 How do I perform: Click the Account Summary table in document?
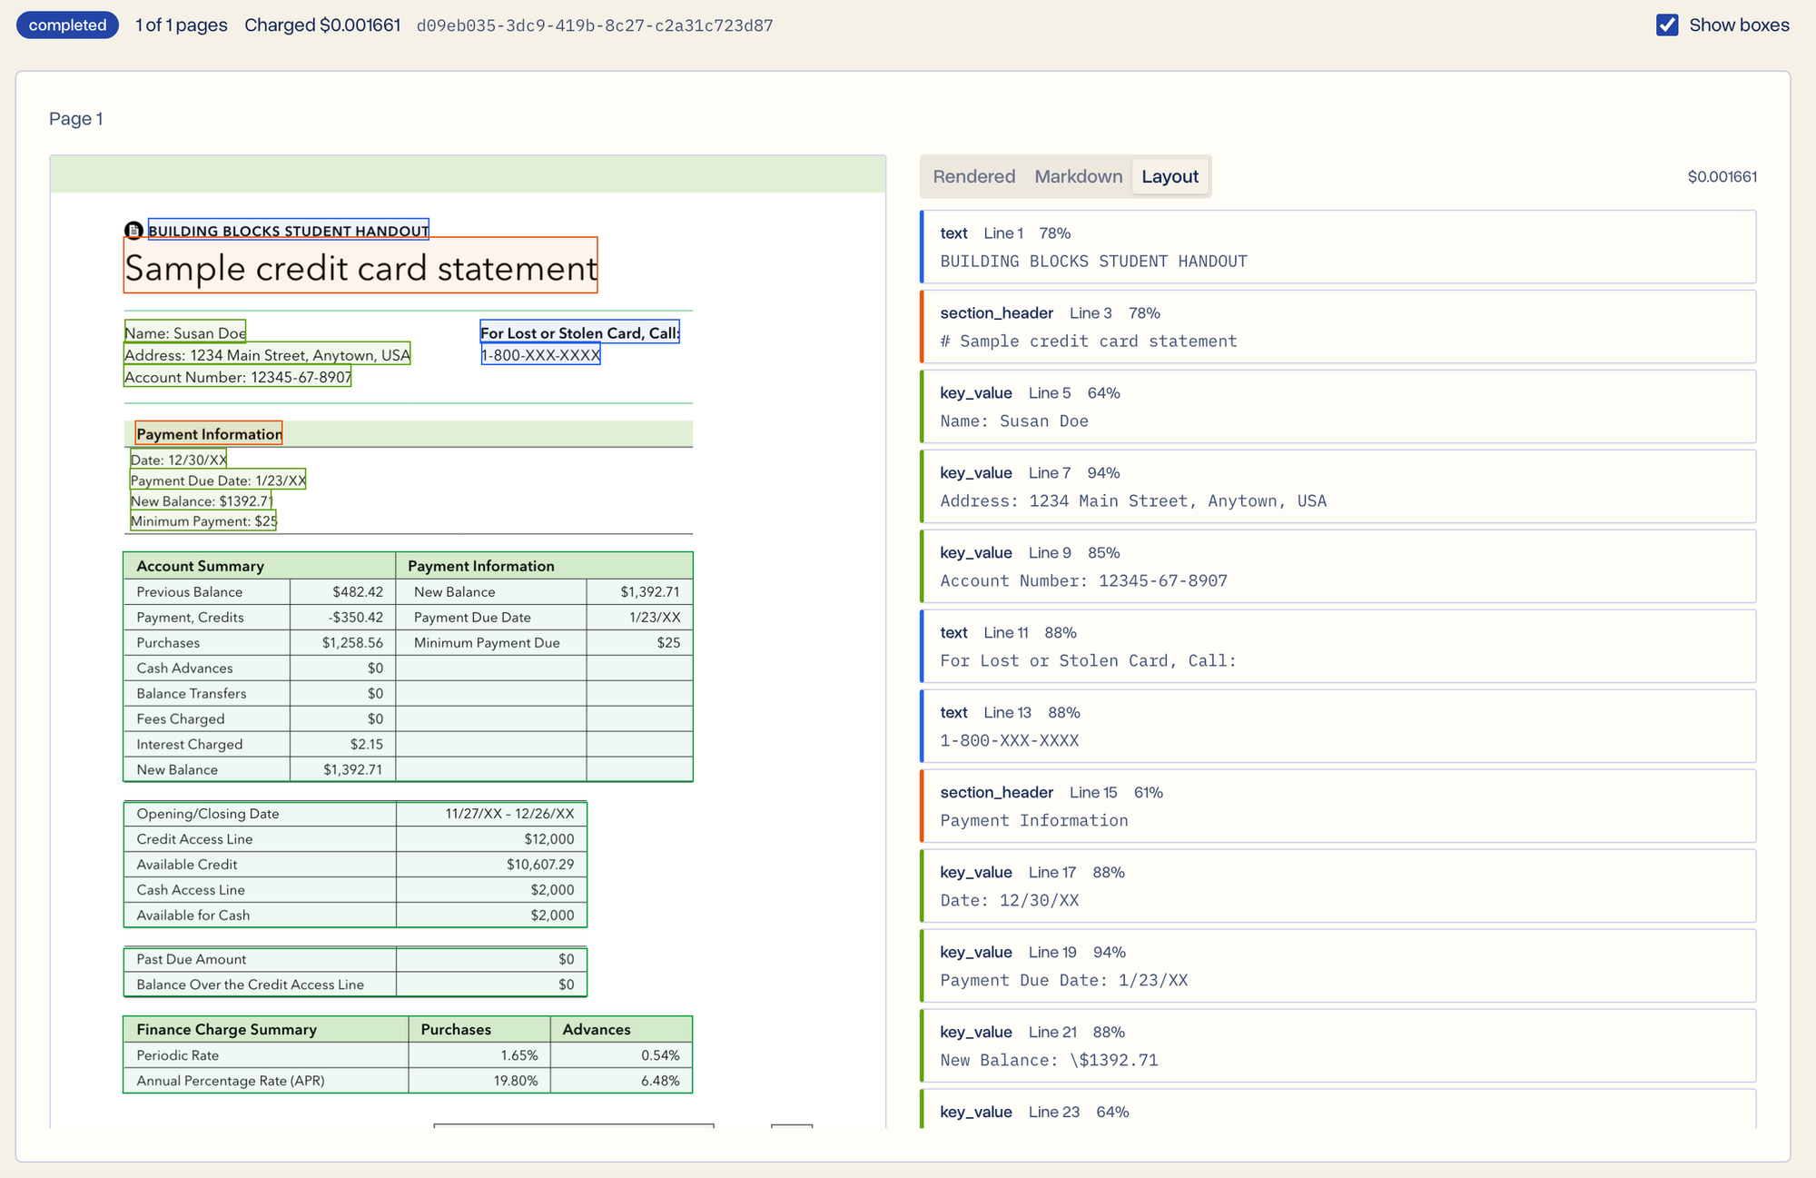408,667
